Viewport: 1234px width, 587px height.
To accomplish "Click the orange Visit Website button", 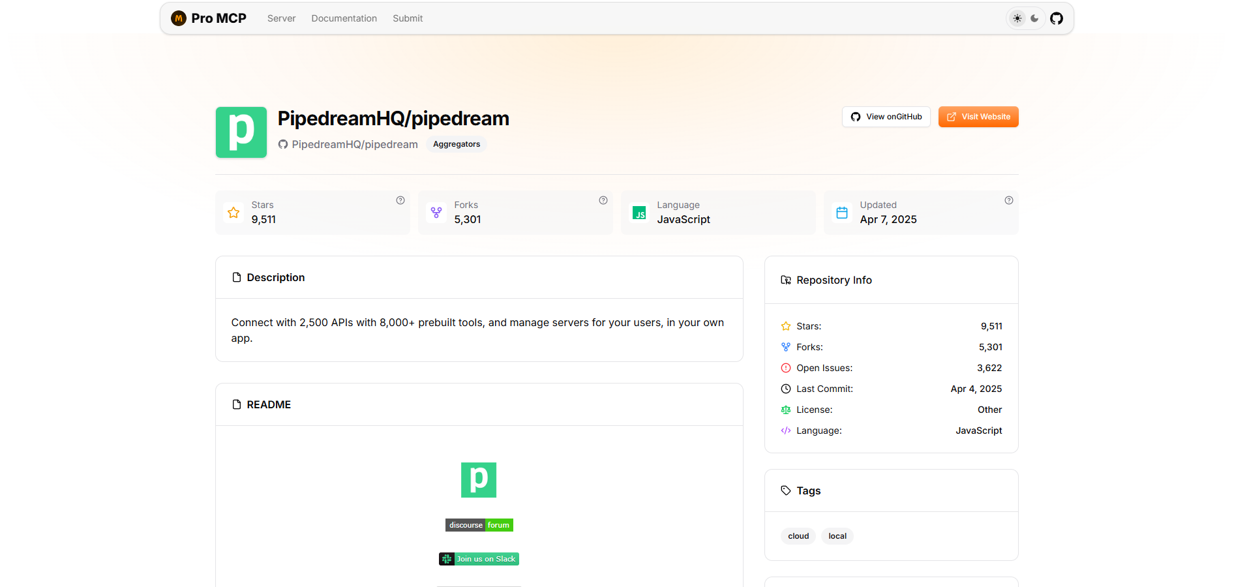I will [978, 117].
